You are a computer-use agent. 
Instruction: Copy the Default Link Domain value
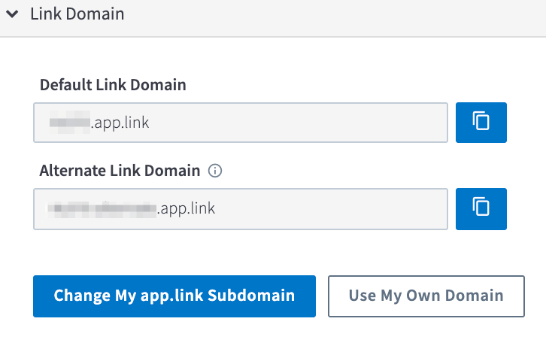pos(481,123)
